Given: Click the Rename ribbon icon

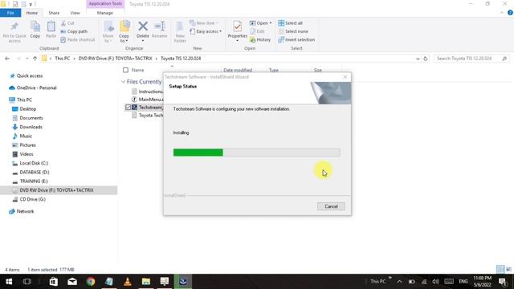Looking at the screenshot, I should pos(160,30).
